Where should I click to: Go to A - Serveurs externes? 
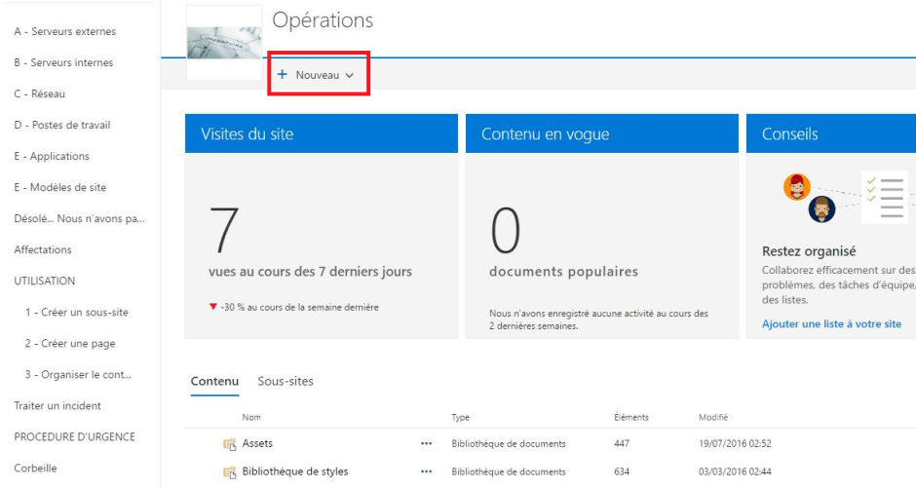[64, 31]
